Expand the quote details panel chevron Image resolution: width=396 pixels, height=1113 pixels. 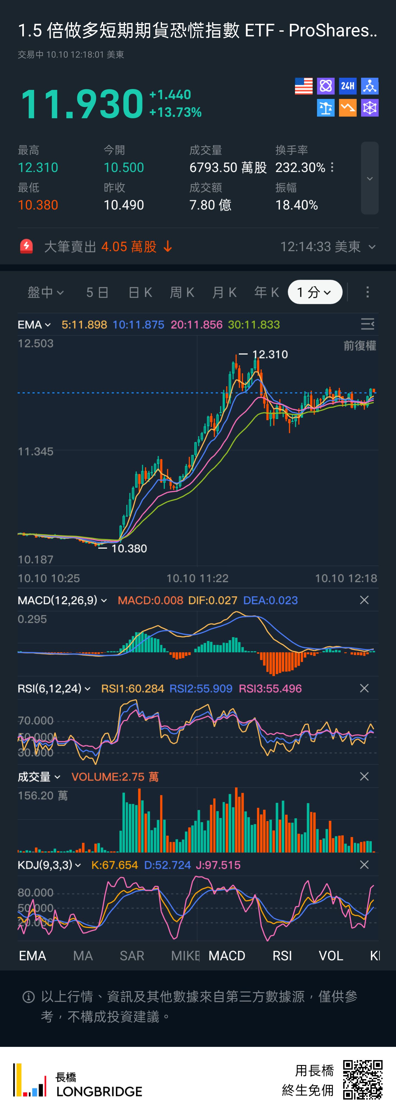pos(370,178)
